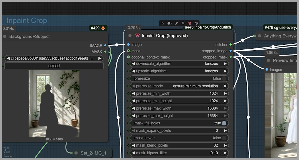Click the Set_2-IMG_1 node title
299x160 pixels.
(x=93, y=153)
